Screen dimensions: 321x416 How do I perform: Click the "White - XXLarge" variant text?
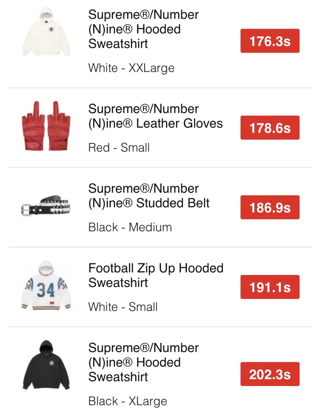tap(131, 68)
